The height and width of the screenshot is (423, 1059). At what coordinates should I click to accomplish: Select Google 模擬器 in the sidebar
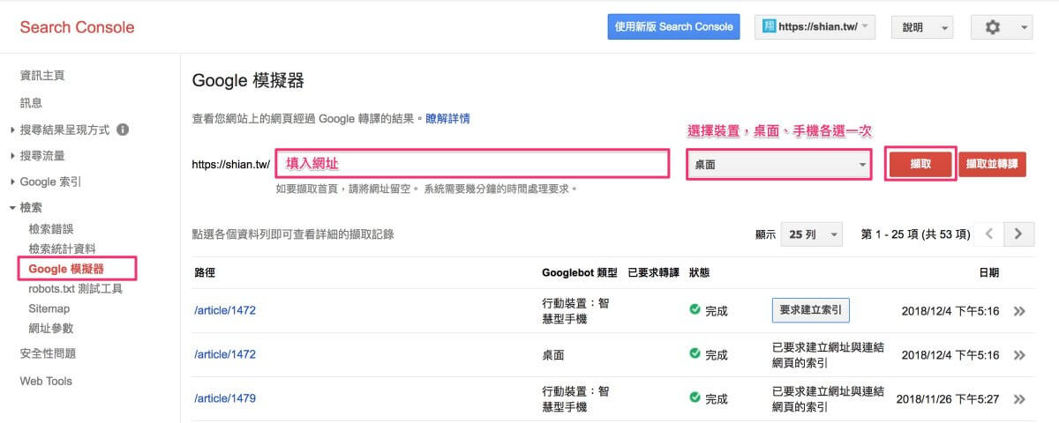point(66,269)
